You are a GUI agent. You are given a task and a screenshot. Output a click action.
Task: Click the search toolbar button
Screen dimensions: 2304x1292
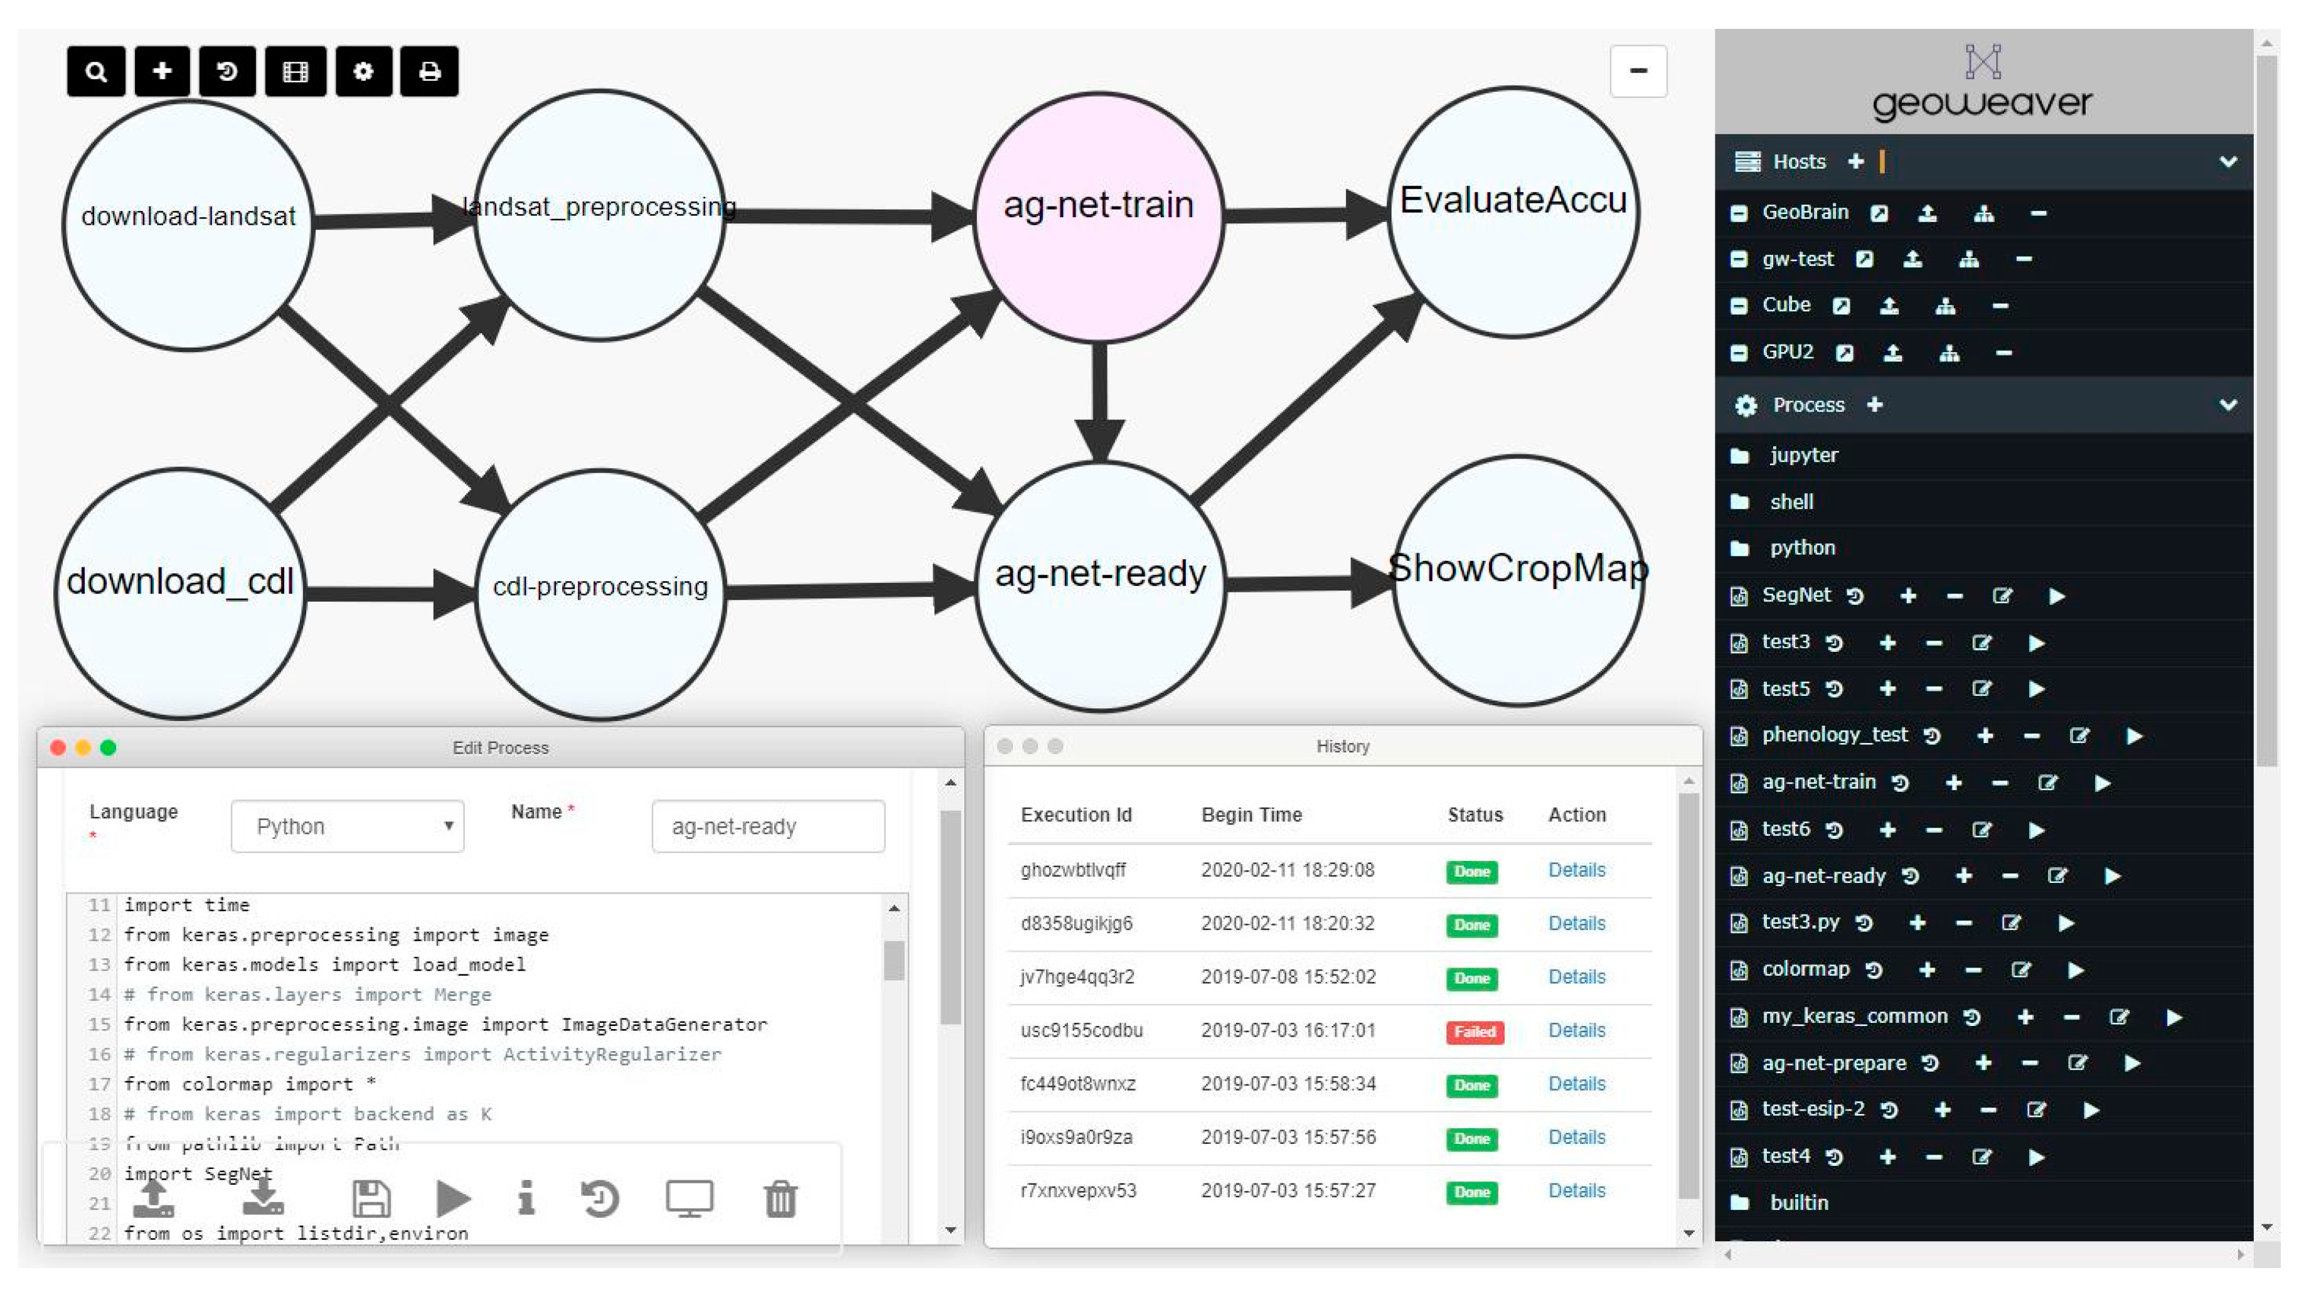[x=96, y=72]
